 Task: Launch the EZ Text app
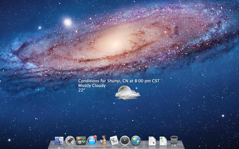[x=114, y=140]
